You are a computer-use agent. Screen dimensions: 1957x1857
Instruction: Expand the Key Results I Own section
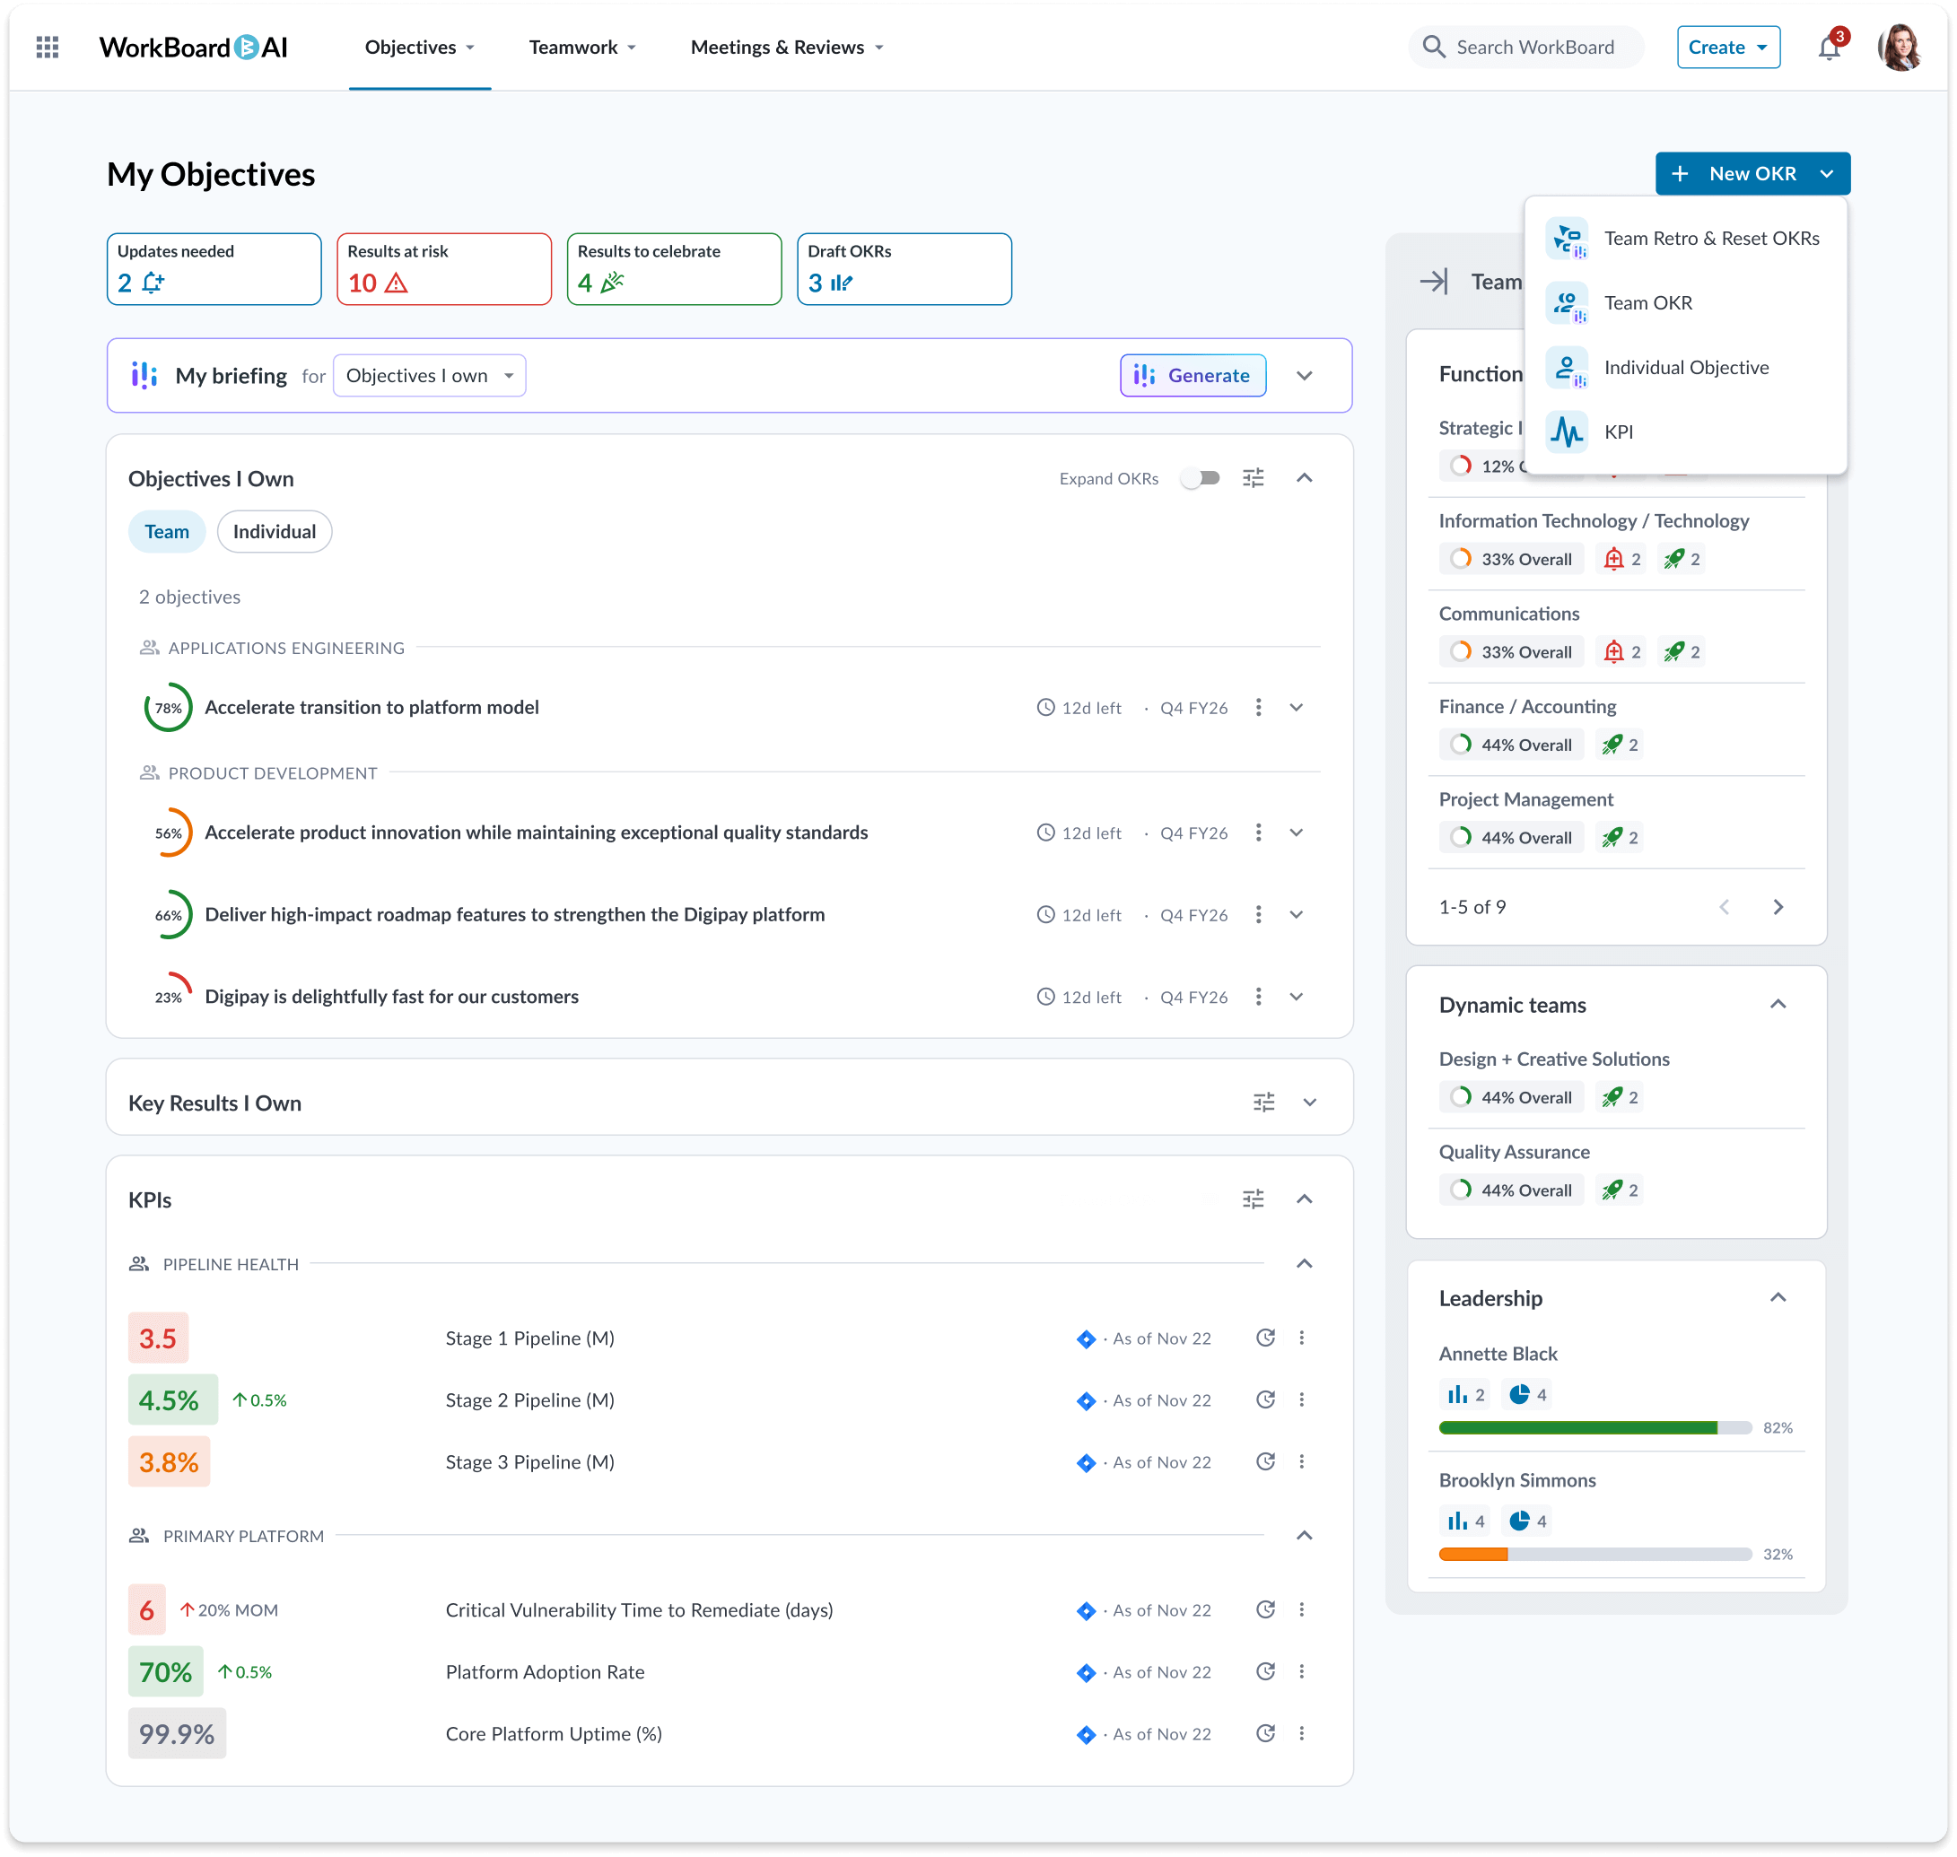coord(1311,1102)
